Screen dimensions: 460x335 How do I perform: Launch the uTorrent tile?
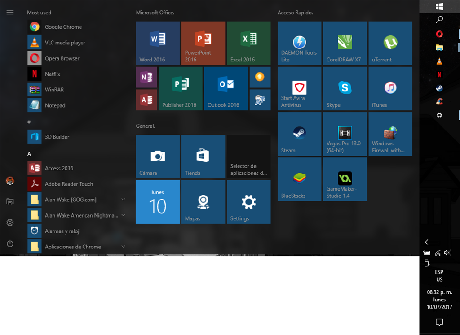390,43
